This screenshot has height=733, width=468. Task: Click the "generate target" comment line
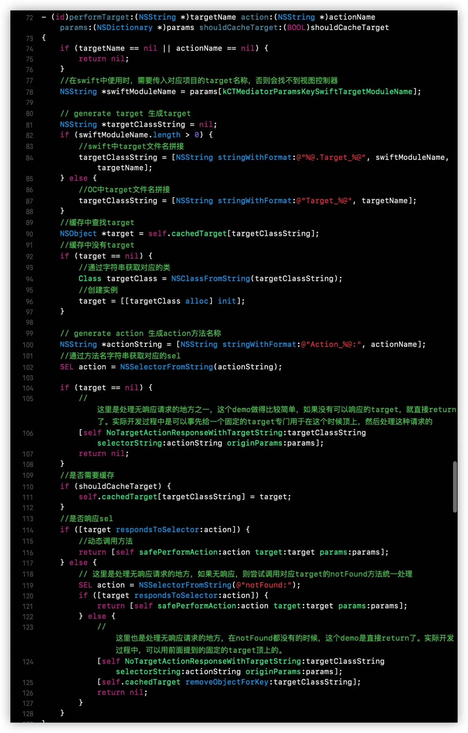click(125, 113)
